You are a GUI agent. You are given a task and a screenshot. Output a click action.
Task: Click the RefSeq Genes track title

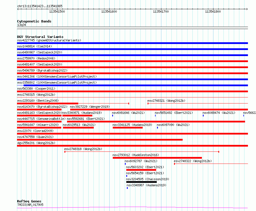point(29,201)
